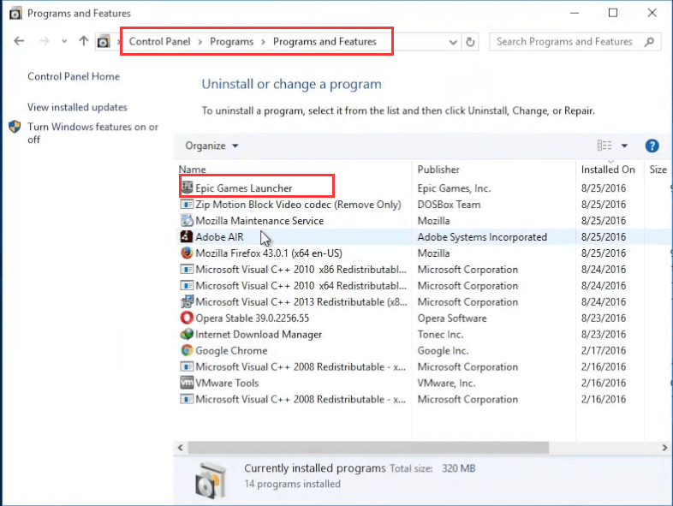Sort list by Publisher column
Screen dimensions: 673x506
click(438, 170)
